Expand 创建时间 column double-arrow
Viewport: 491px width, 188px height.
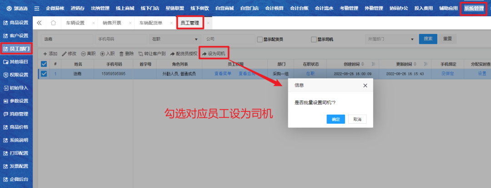click(373, 64)
